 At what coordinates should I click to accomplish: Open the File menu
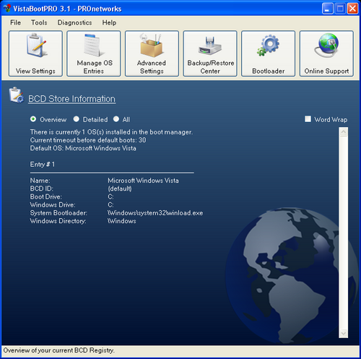[15, 22]
